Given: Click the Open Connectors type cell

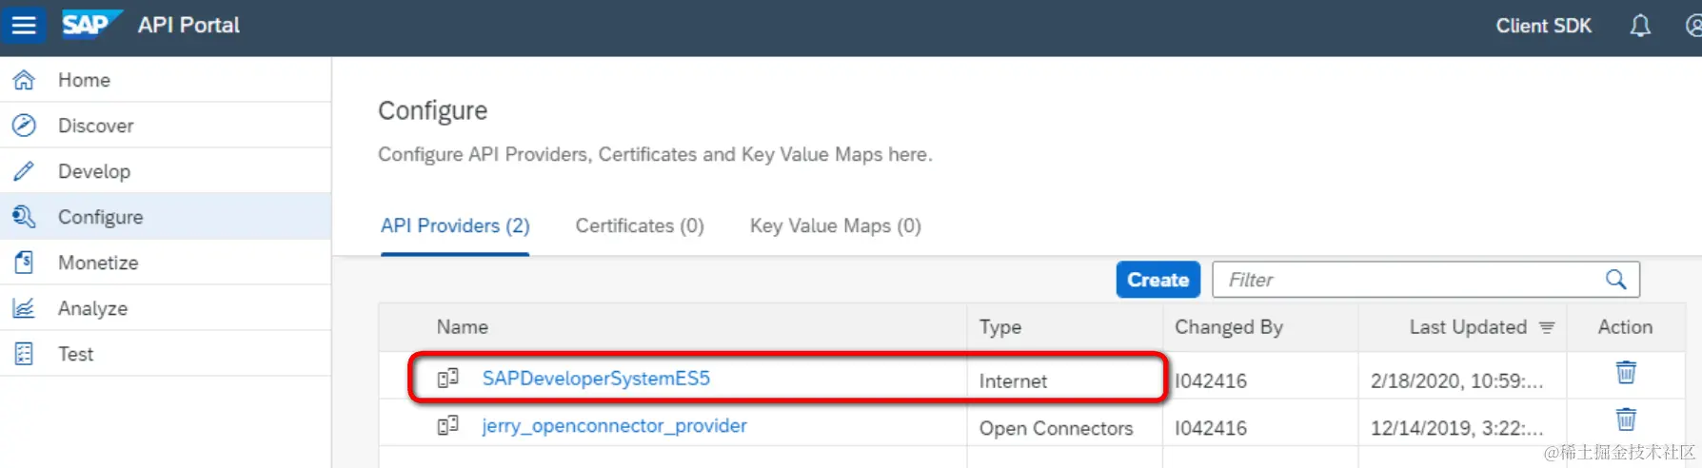Looking at the screenshot, I should (1056, 428).
